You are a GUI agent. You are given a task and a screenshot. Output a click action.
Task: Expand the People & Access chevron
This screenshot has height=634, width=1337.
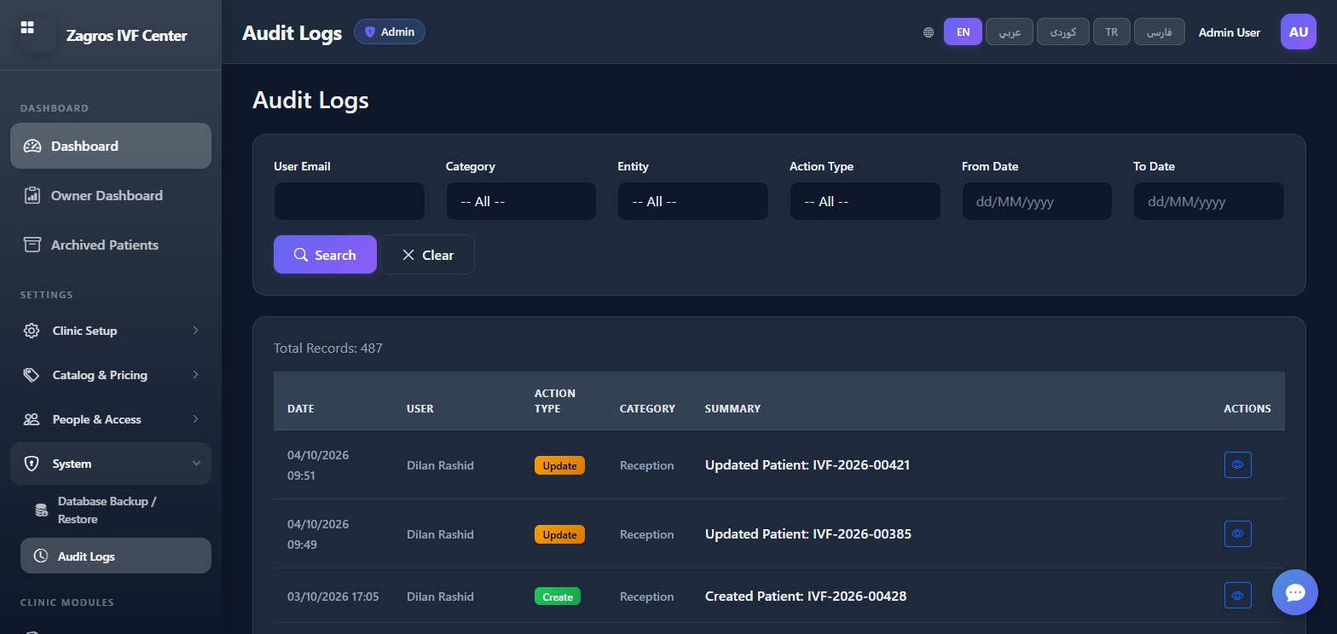(x=196, y=419)
